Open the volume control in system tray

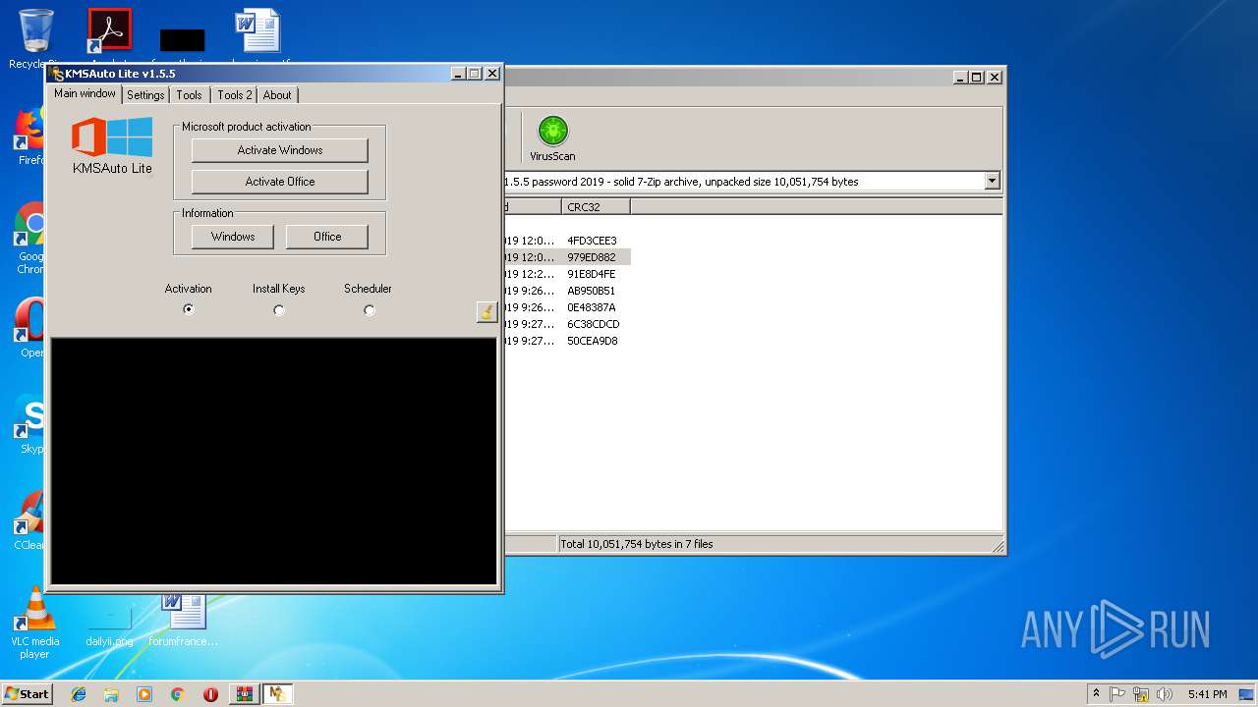click(1165, 694)
